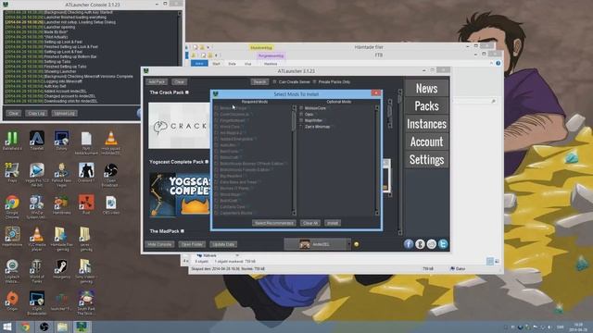593x333 pixels.
Task: Click the Console log vertical scrollbar
Action: (x=180, y=57)
